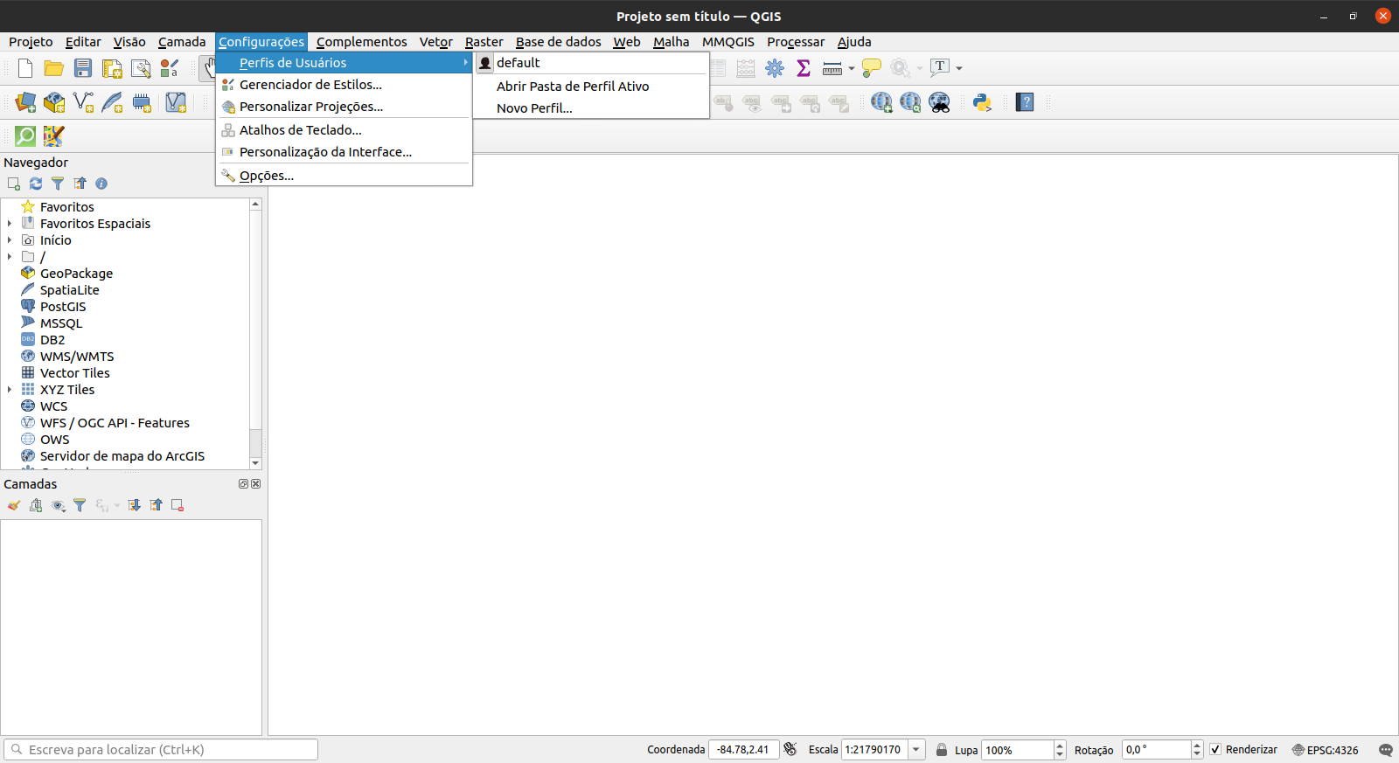Open the Text Annotation dropdown arrow
The width and height of the screenshot is (1399, 763).
tap(959, 68)
